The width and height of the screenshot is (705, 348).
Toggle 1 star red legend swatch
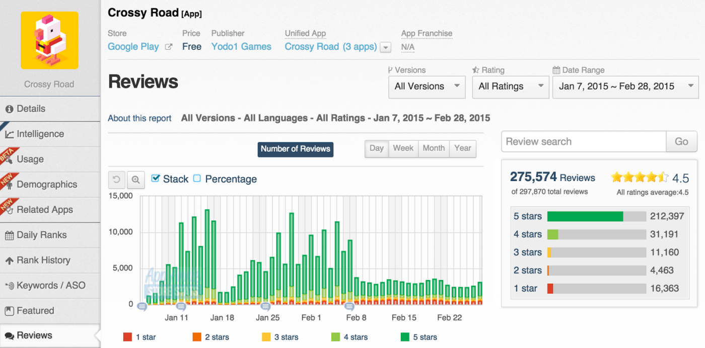[127, 337]
